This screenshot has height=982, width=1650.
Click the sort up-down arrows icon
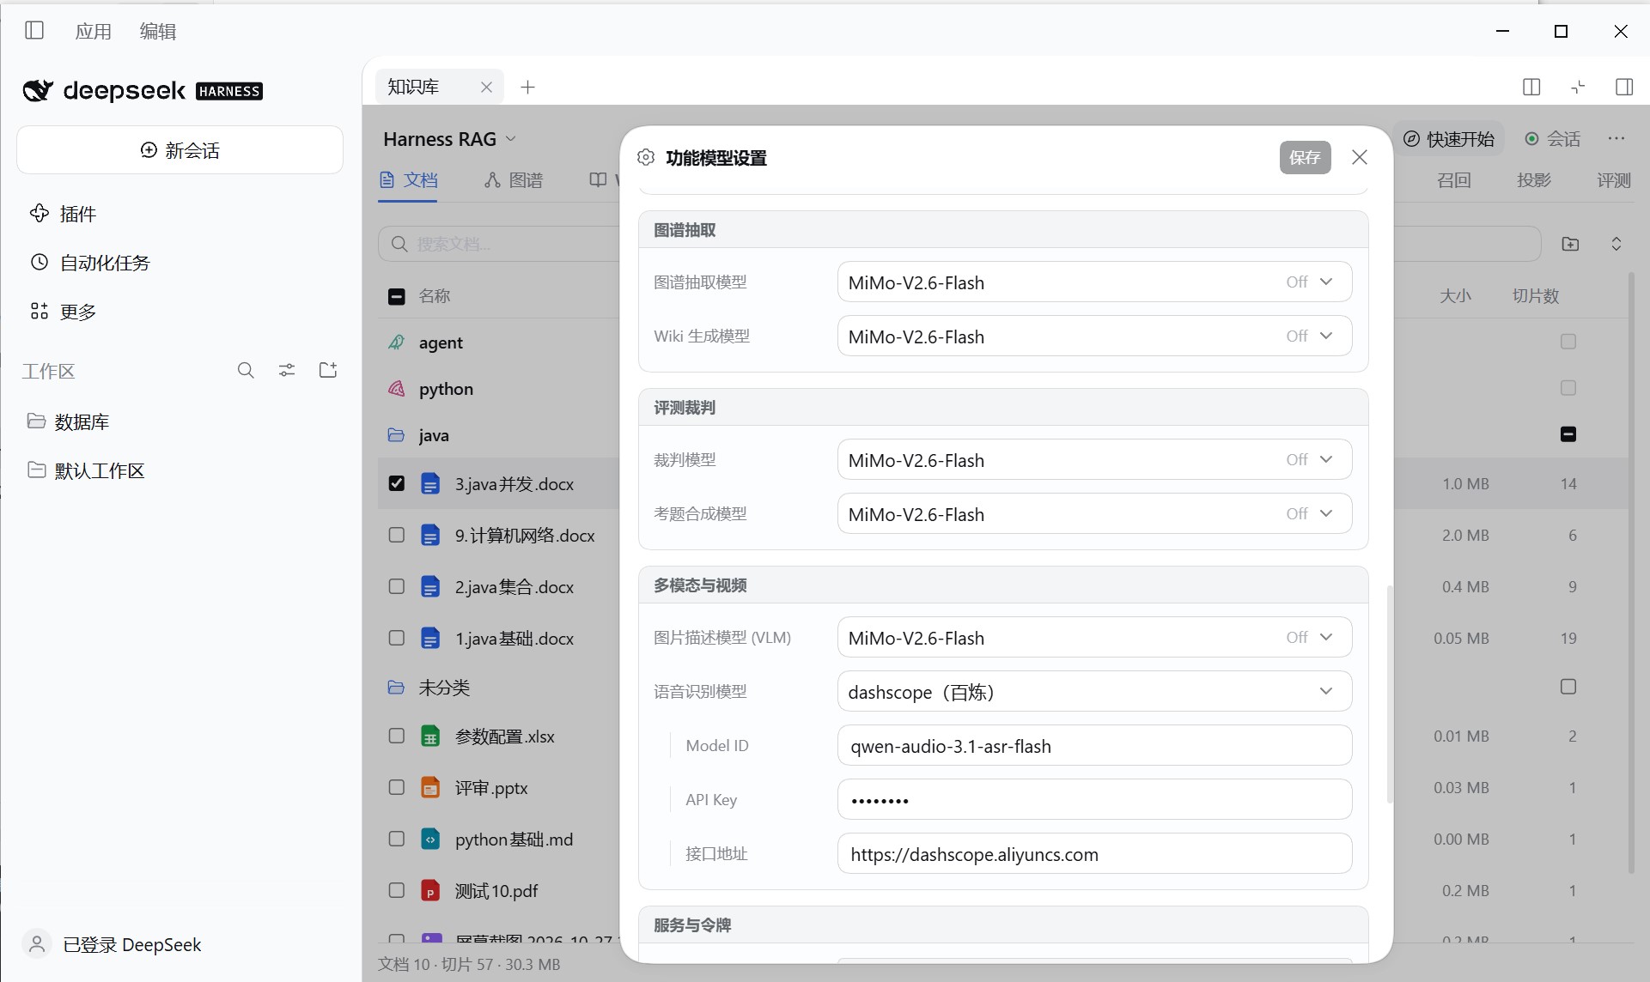(x=1616, y=244)
